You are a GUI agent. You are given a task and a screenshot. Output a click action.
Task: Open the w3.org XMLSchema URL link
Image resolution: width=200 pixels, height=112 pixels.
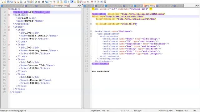point(143,14)
